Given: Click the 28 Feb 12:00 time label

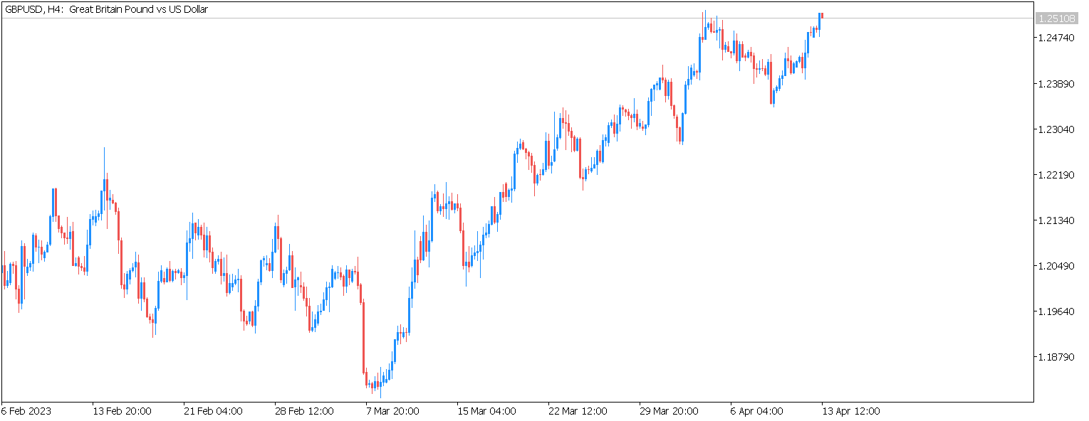Looking at the screenshot, I should click(x=303, y=411).
